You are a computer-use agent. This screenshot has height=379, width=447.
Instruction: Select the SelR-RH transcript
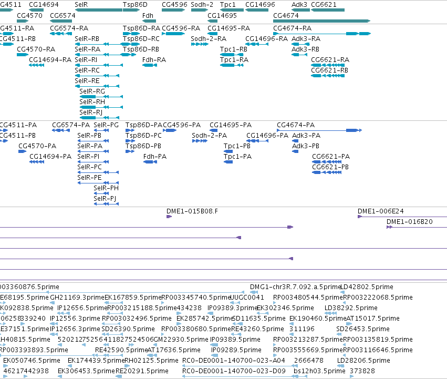pos(101,107)
